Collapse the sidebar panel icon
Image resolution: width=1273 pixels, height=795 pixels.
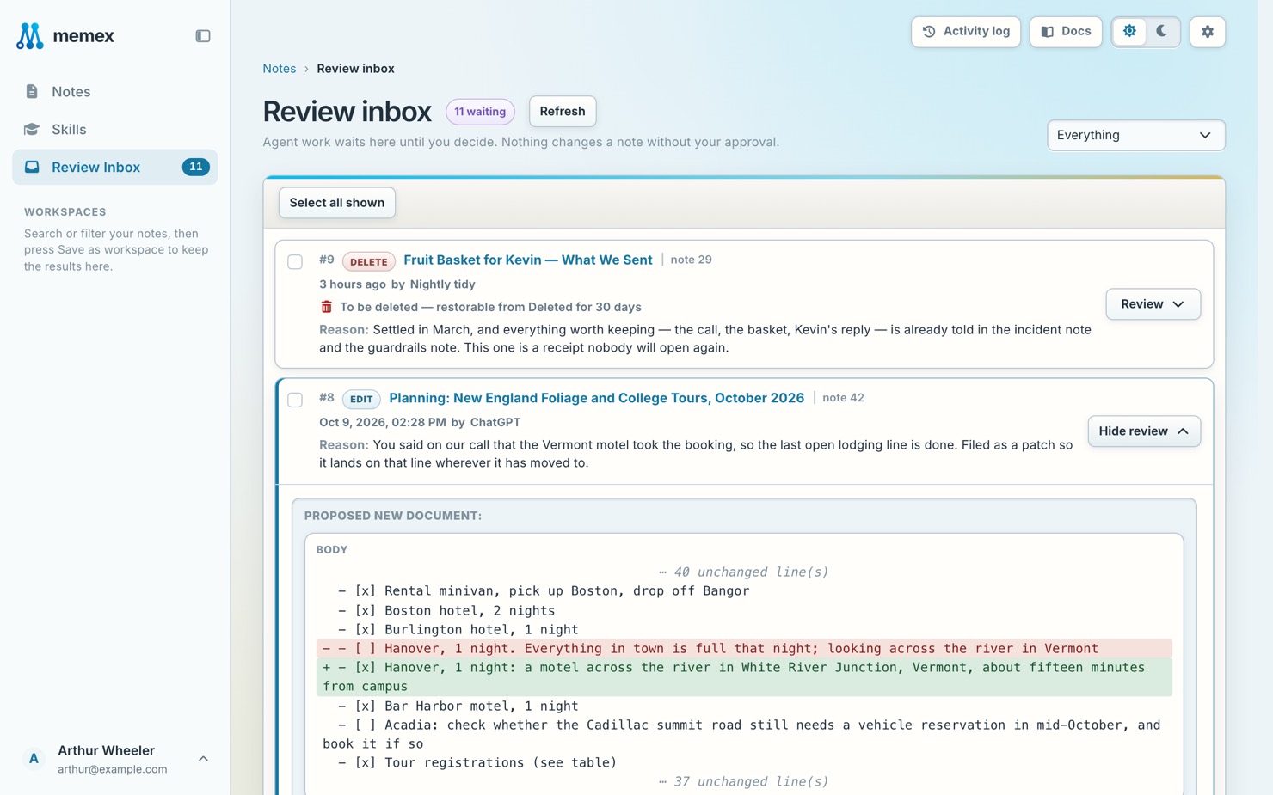pos(203,36)
